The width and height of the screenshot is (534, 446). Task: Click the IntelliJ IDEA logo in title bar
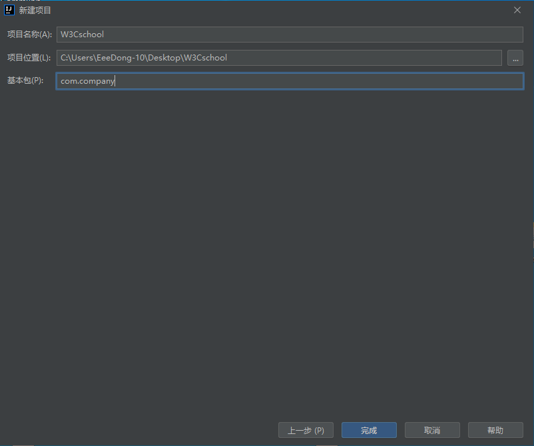pos(9,10)
